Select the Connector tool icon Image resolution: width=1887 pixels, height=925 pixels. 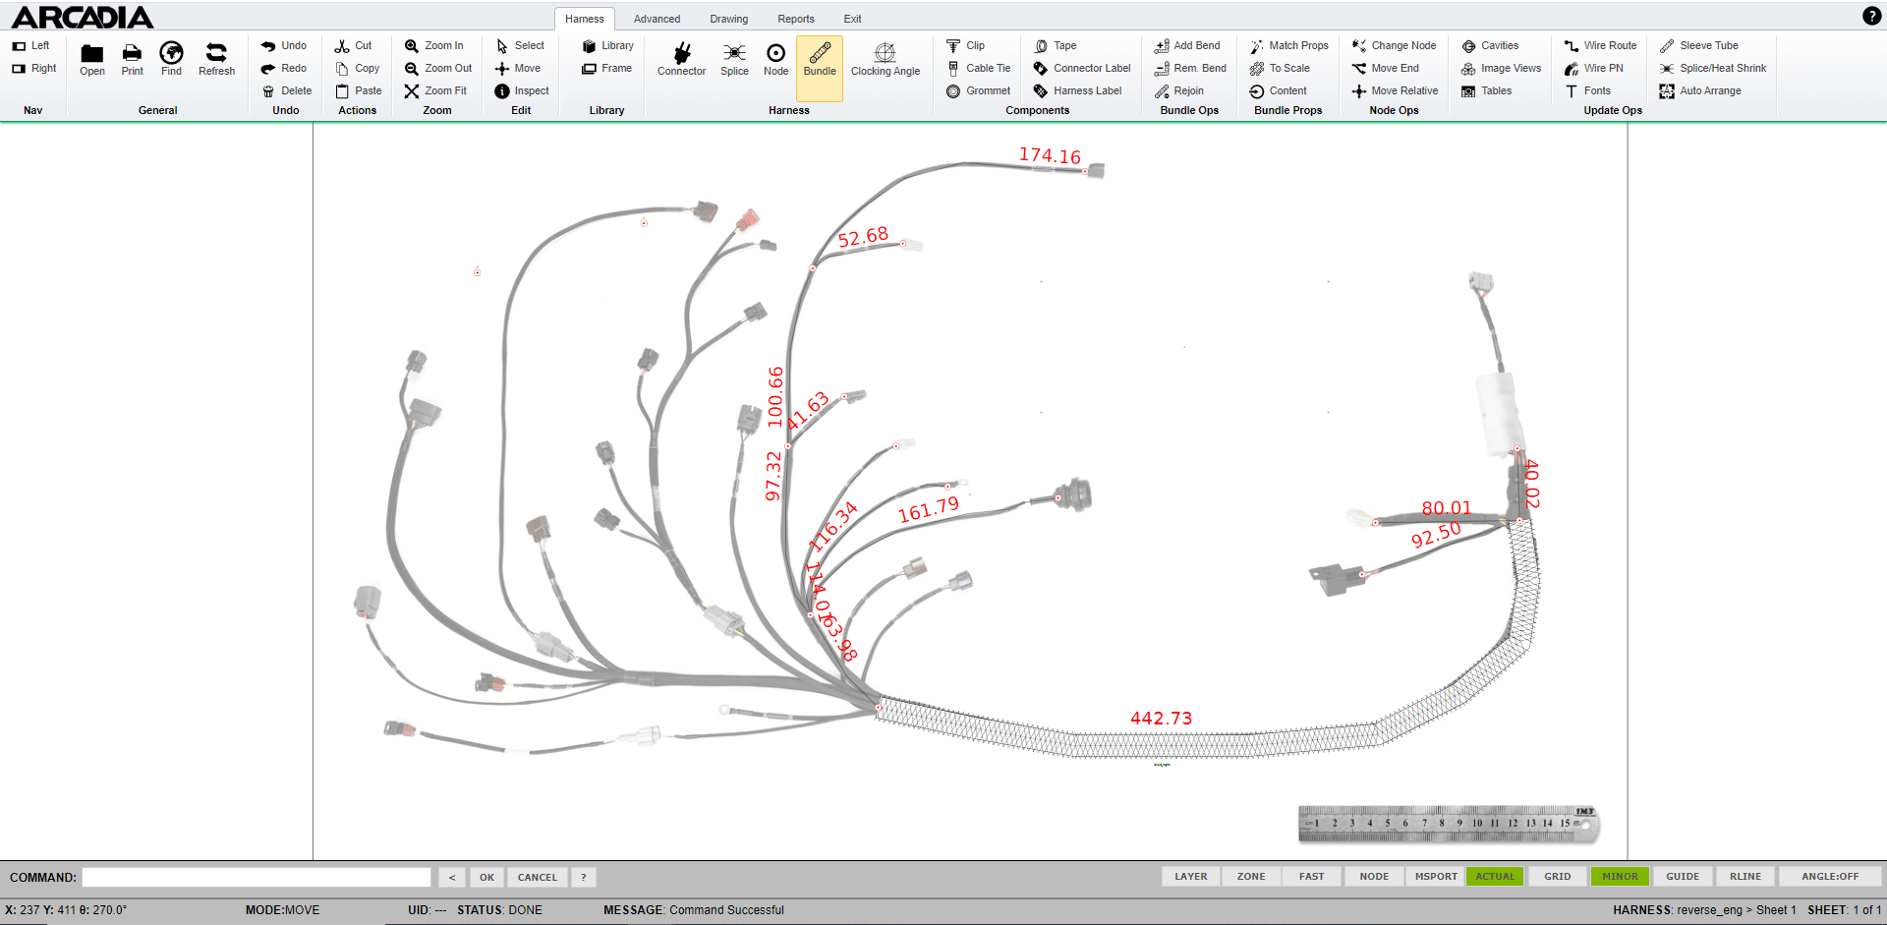[681, 54]
